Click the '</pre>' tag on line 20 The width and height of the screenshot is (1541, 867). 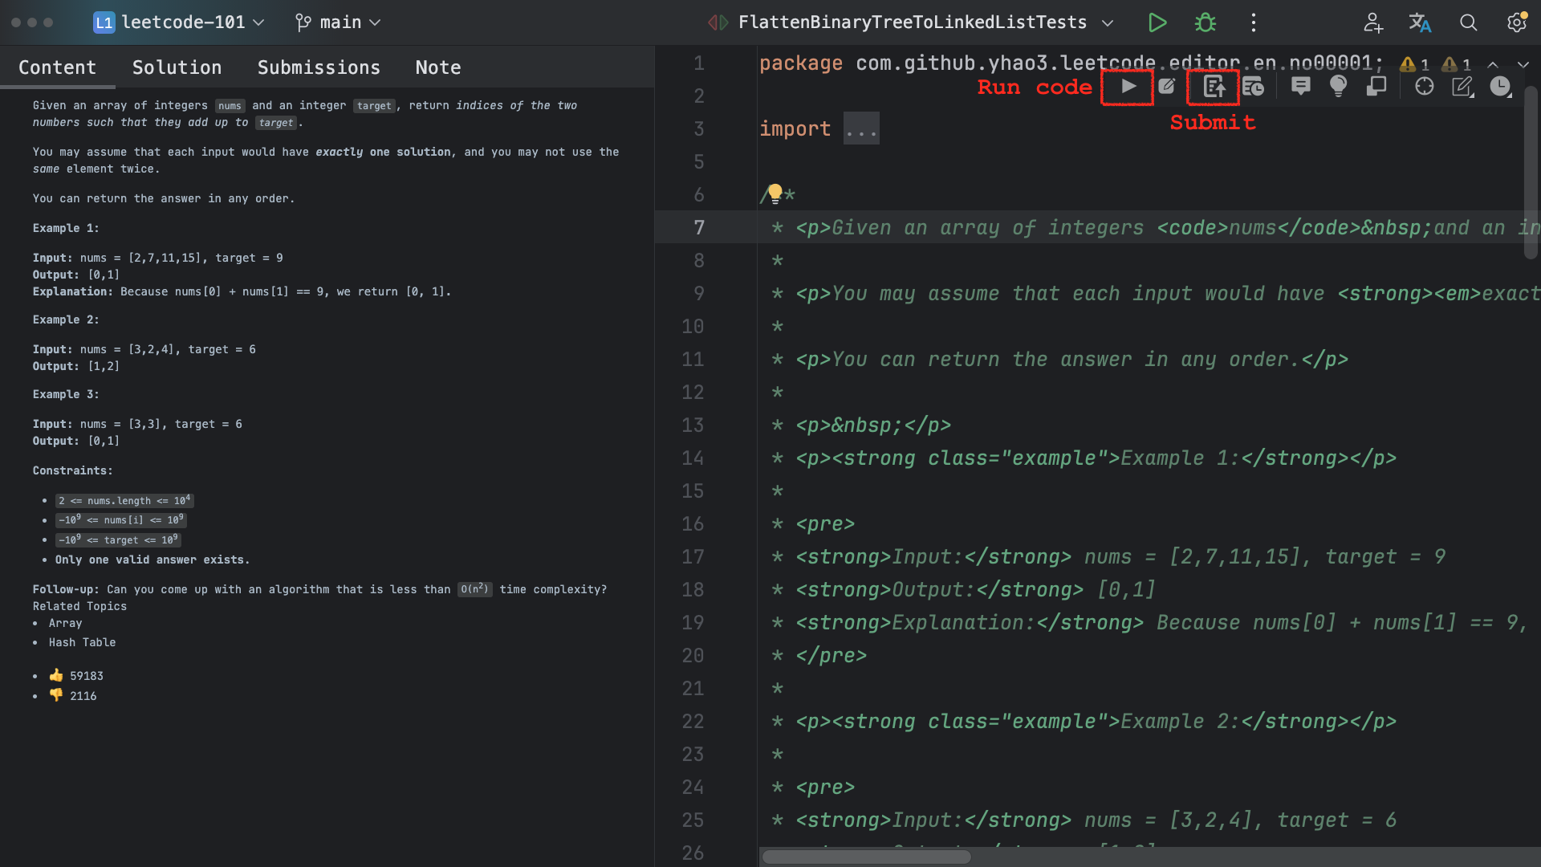click(831, 656)
